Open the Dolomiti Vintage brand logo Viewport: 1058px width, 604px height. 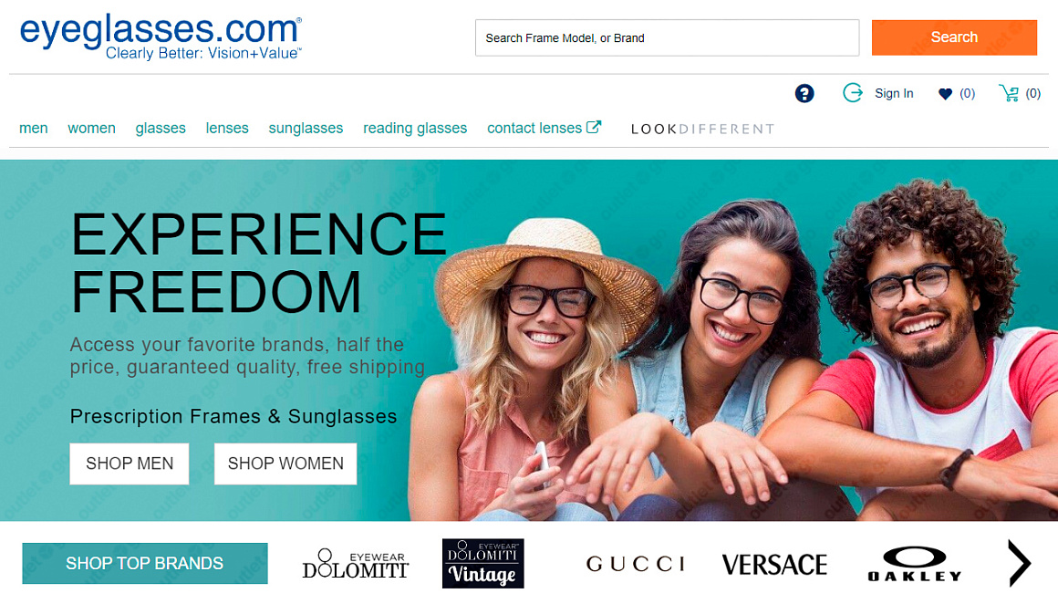tap(483, 564)
